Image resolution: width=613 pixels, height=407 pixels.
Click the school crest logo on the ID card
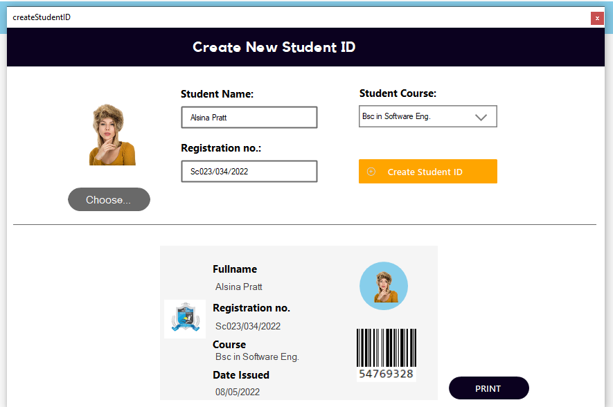184,318
